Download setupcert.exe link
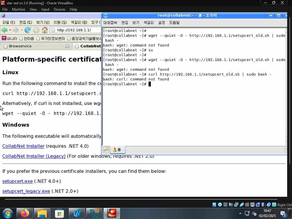Image resolution: width=292 pixels, height=219 pixels. [17, 181]
